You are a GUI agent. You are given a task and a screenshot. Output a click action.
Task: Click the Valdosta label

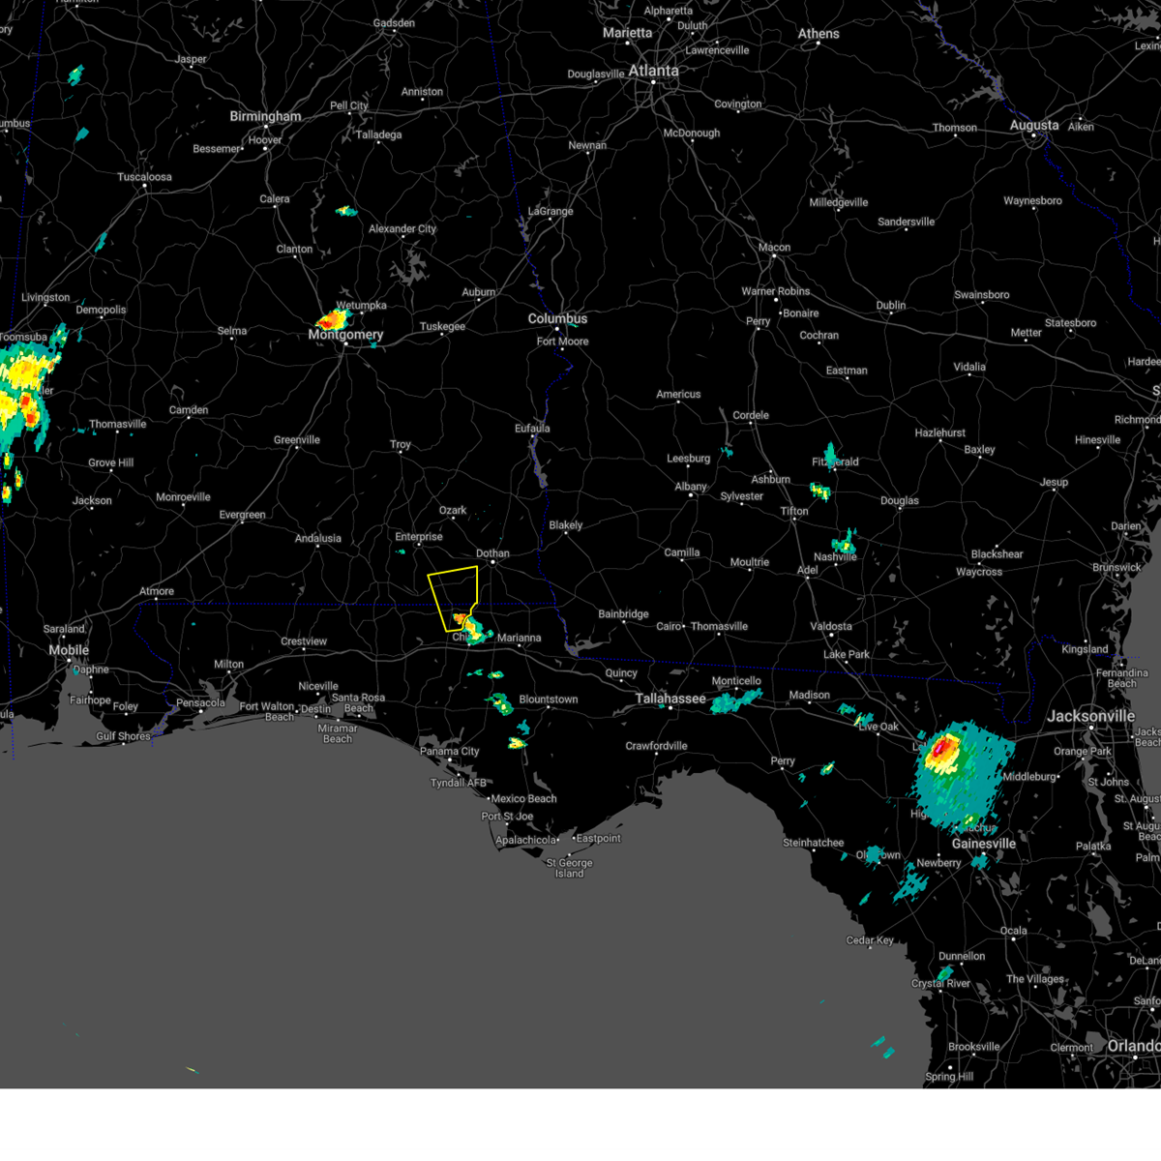[831, 626]
